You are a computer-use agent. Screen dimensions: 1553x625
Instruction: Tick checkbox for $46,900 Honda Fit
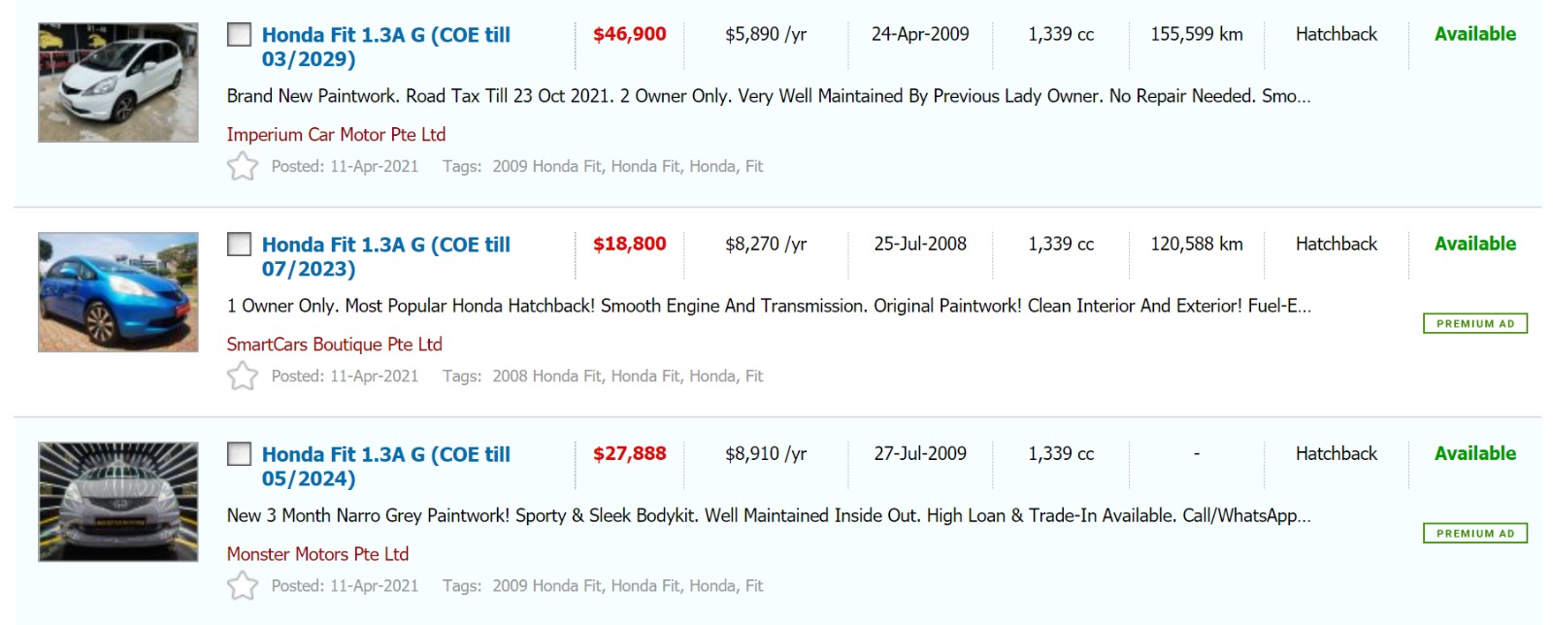(239, 35)
